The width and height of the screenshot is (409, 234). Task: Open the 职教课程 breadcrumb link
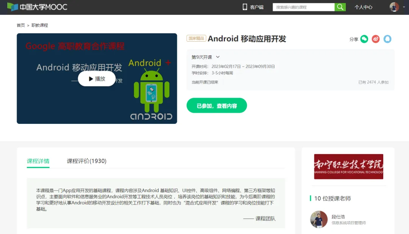click(40, 25)
